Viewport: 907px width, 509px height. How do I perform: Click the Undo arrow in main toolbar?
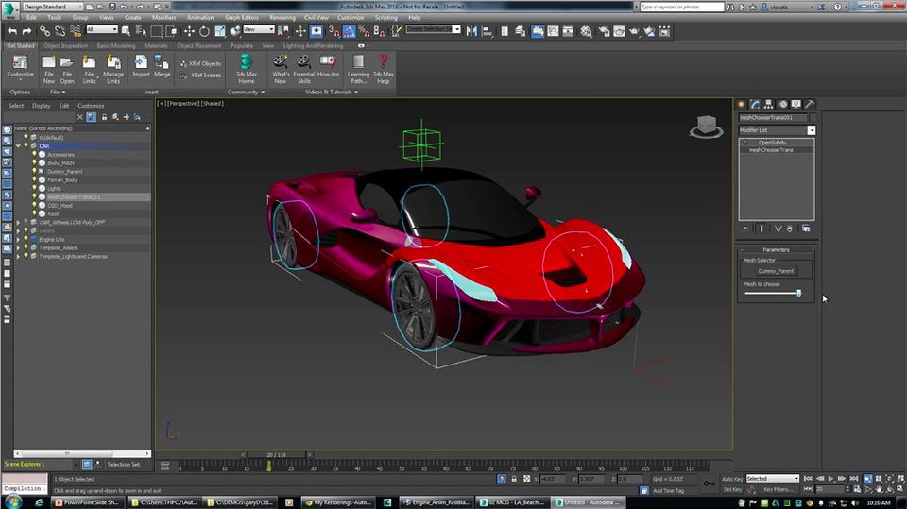(12, 31)
